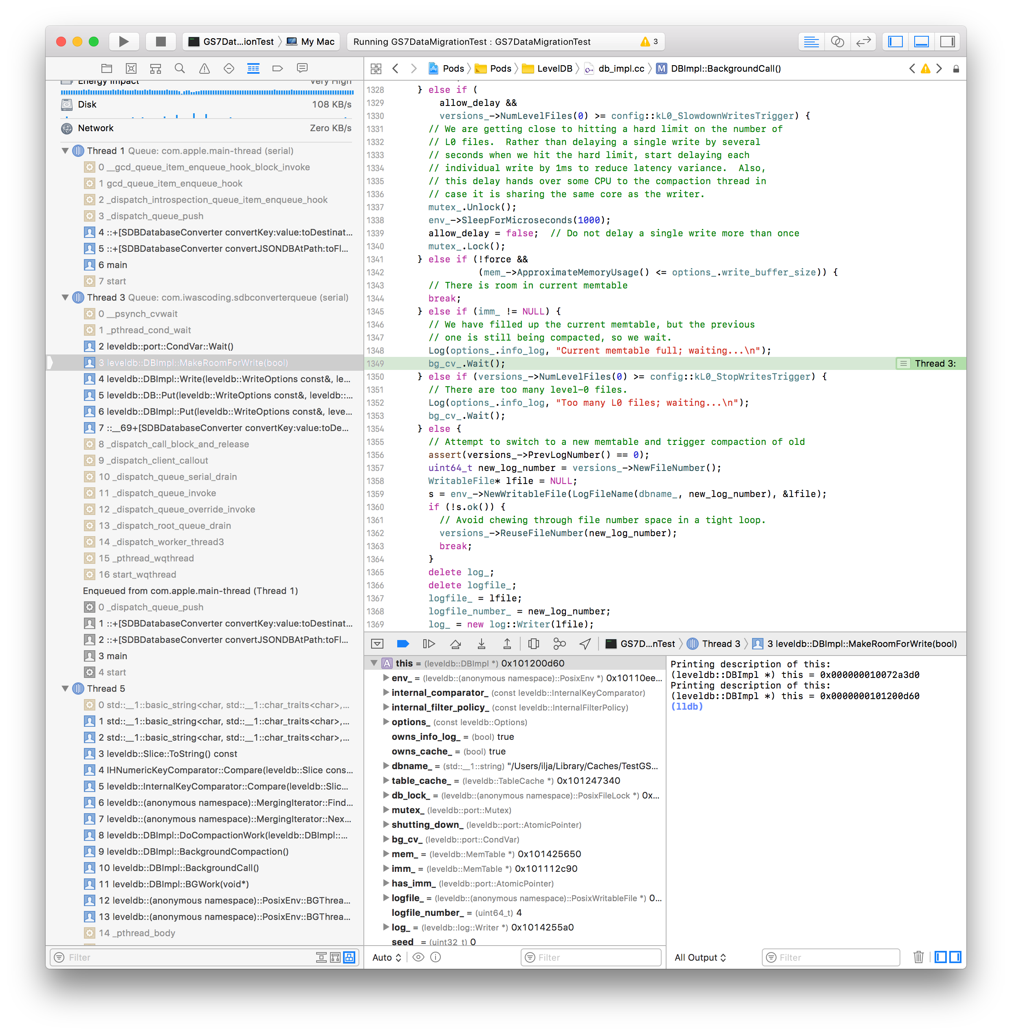Step into the function in debug bar
1012x1034 pixels.
pyautogui.click(x=481, y=643)
